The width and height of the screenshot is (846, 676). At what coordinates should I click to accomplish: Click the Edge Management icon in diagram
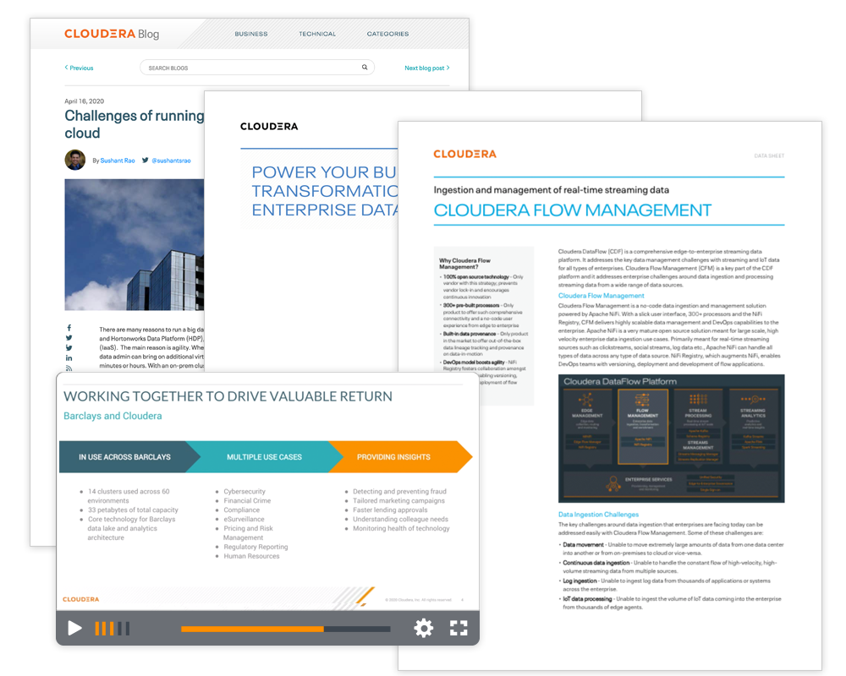586,400
